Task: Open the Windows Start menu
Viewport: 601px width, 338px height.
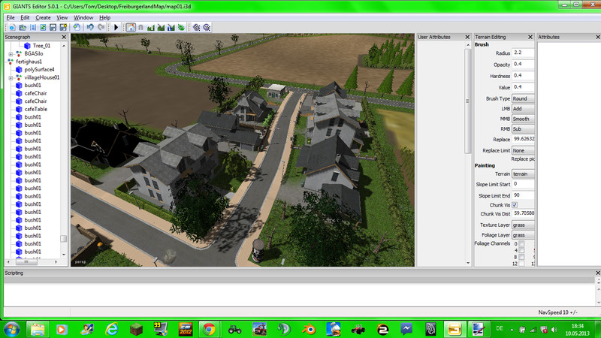Action: coord(12,330)
